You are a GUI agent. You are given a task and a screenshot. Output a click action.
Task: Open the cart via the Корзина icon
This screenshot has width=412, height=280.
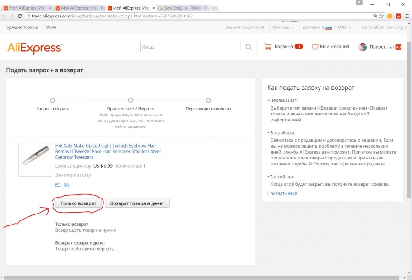tap(268, 47)
